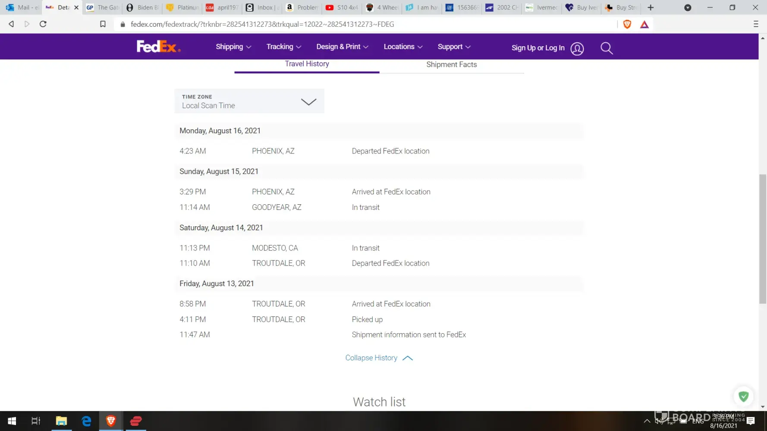The width and height of the screenshot is (767, 431).
Task: Switch to the YouTube S10 4x4 tab
Action: pos(341,7)
